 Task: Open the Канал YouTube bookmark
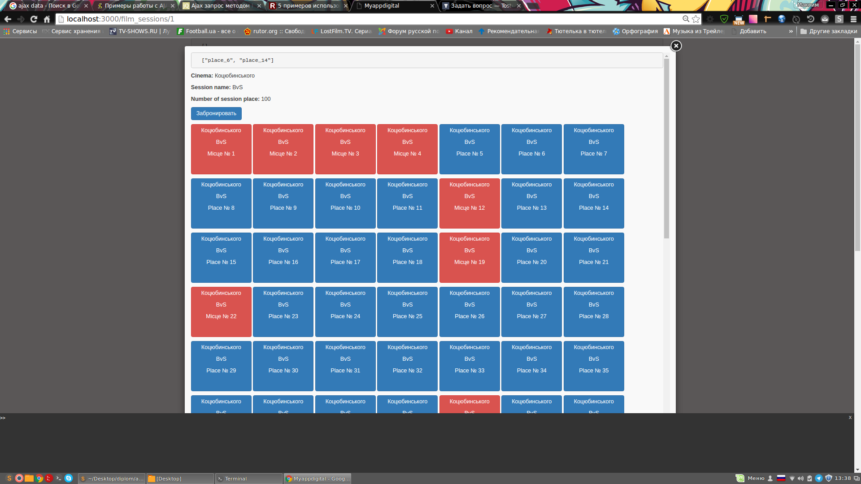[x=459, y=31]
